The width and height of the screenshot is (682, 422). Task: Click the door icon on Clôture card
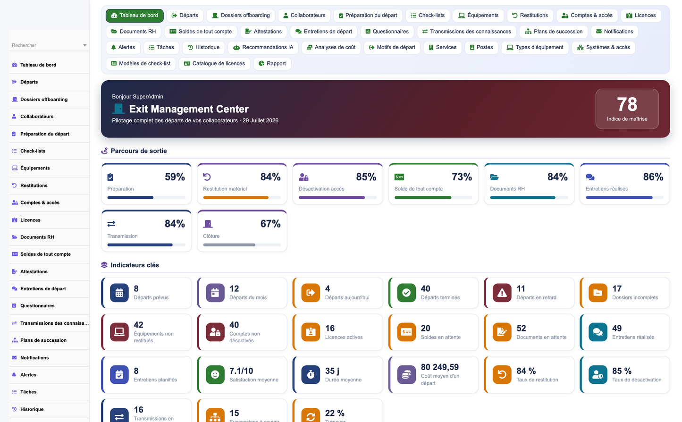[208, 224]
